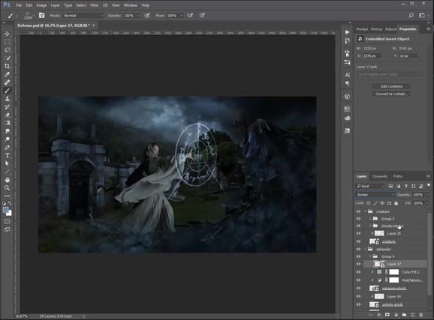Viewport: 434px width, 320px height.
Task: Select the Line shape tool
Action: click(8, 172)
